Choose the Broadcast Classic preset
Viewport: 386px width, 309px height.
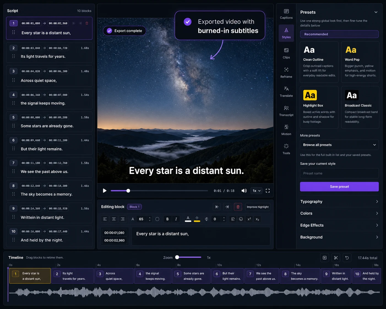pos(360,107)
